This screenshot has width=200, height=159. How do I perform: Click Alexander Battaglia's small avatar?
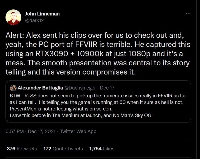pos(13,88)
